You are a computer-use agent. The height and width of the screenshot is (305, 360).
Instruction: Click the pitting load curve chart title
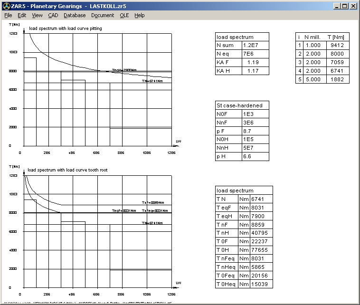click(65, 29)
